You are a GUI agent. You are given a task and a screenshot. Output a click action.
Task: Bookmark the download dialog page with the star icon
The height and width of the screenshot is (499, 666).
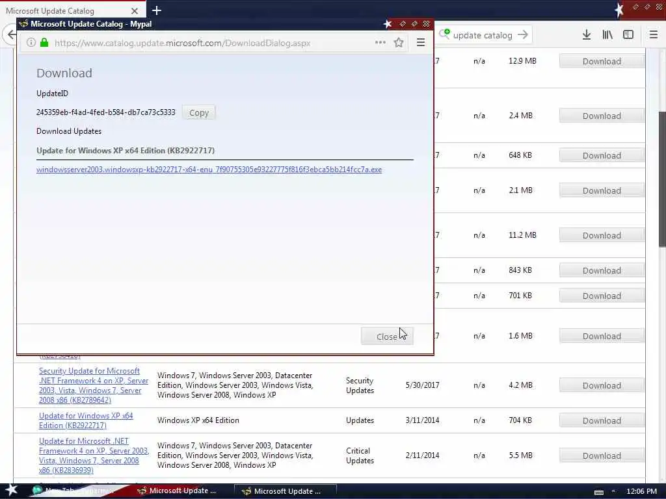[x=399, y=42]
